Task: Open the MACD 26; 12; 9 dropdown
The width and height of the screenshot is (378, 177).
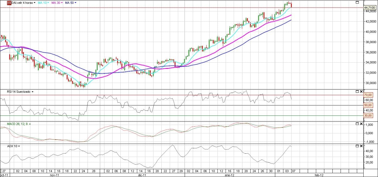Action: click(x=30, y=124)
